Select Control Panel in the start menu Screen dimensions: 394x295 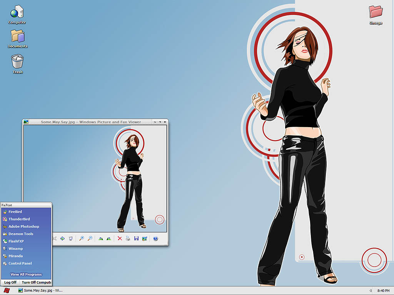(x=20, y=264)
